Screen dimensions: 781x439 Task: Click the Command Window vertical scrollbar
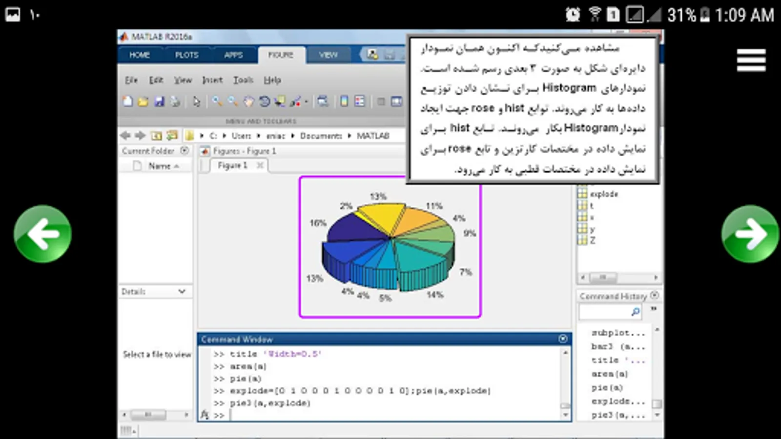pyautogui.click(x=566, y=383)
